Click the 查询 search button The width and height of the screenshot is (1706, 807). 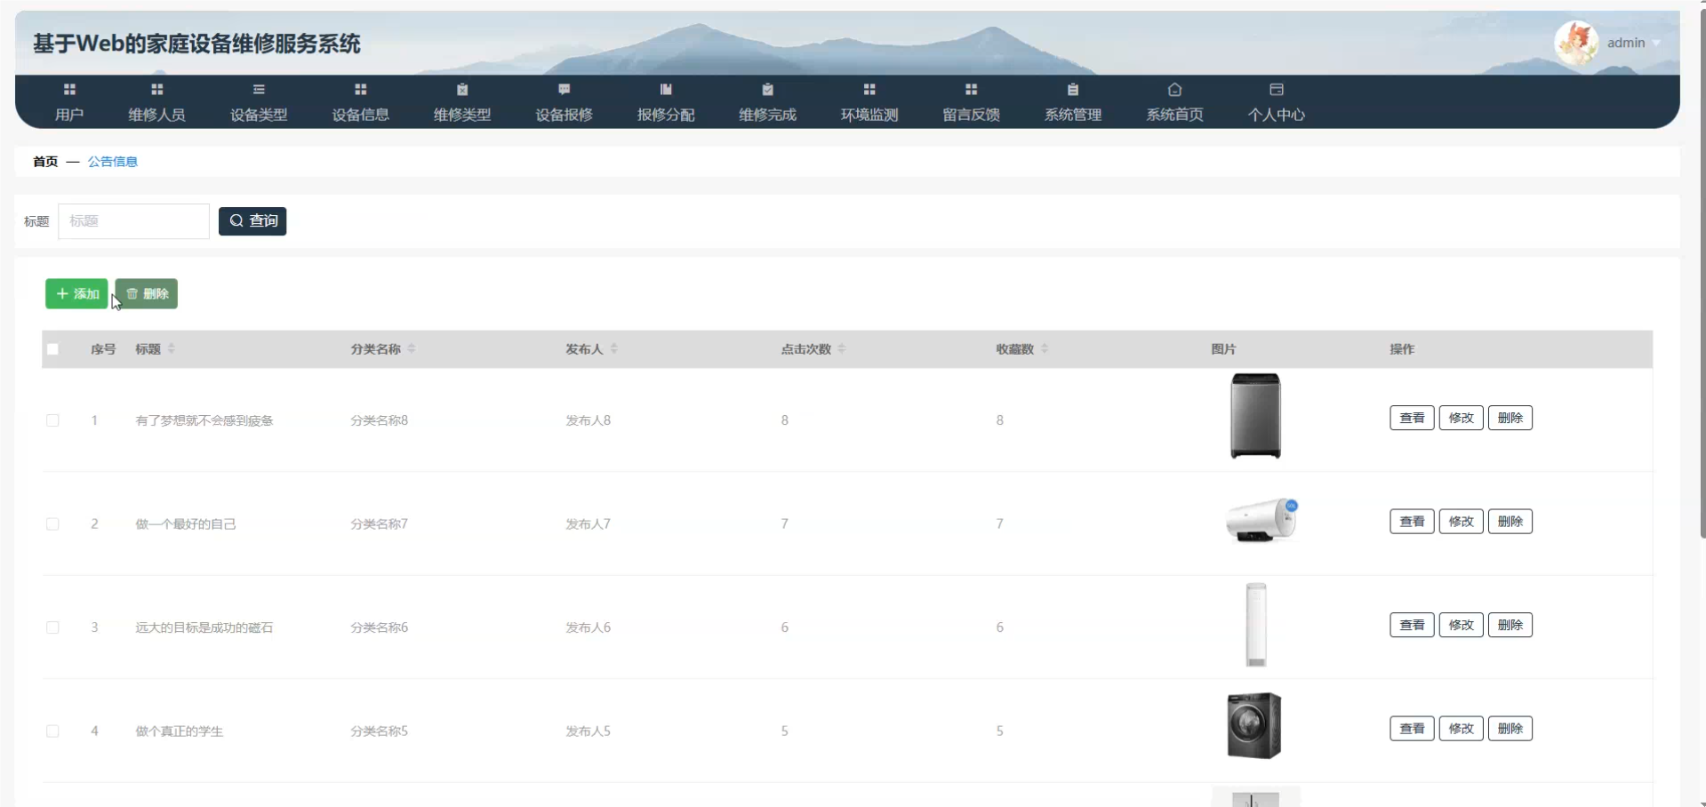[252, 220]
